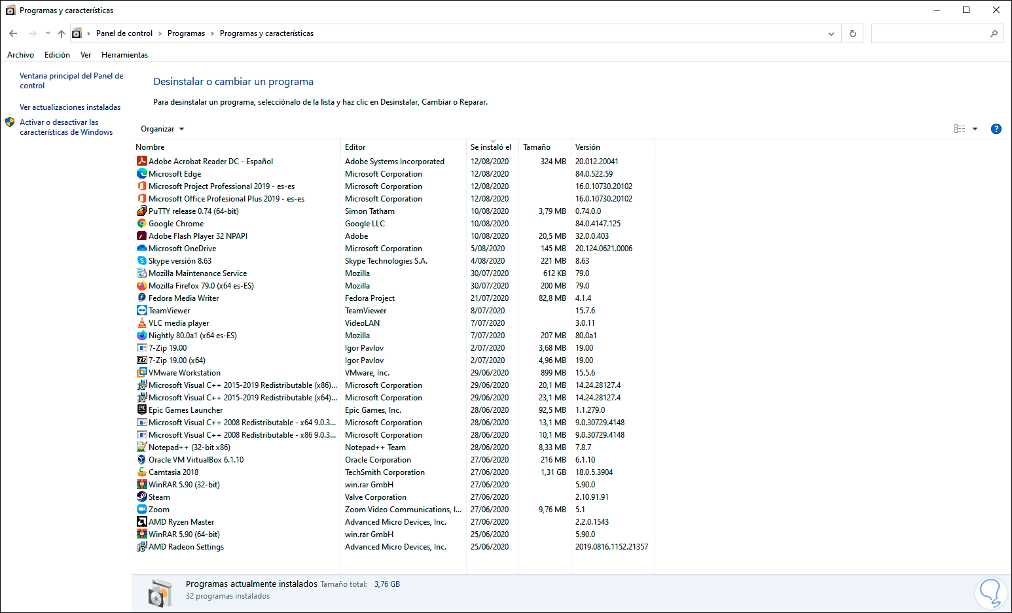Select Microsoft Visual C++ 2008 Redistributable x64 row
The image size is (1012, 613).
pos(394,422)
